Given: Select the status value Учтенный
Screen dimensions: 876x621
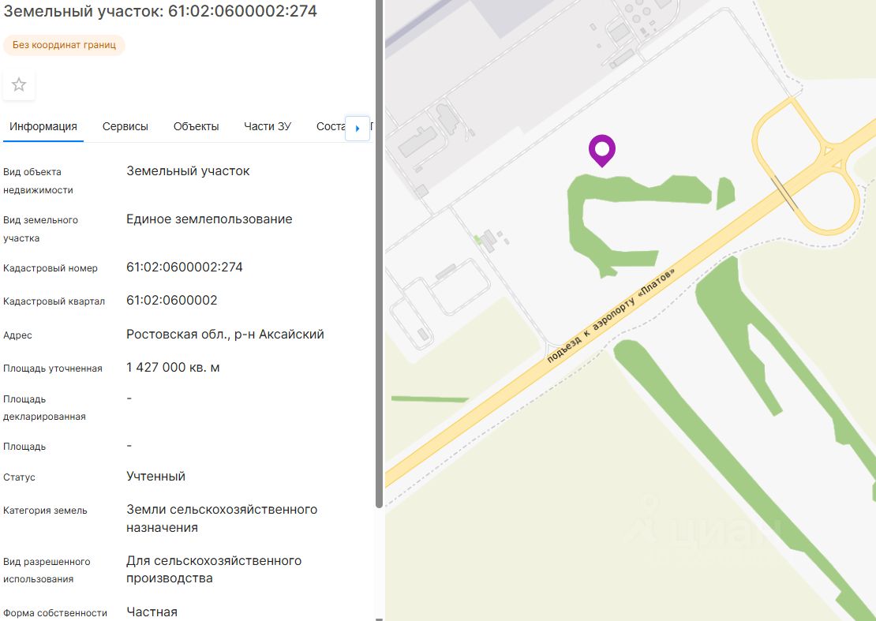Looking at the screenshot, I should coord(156,477).
